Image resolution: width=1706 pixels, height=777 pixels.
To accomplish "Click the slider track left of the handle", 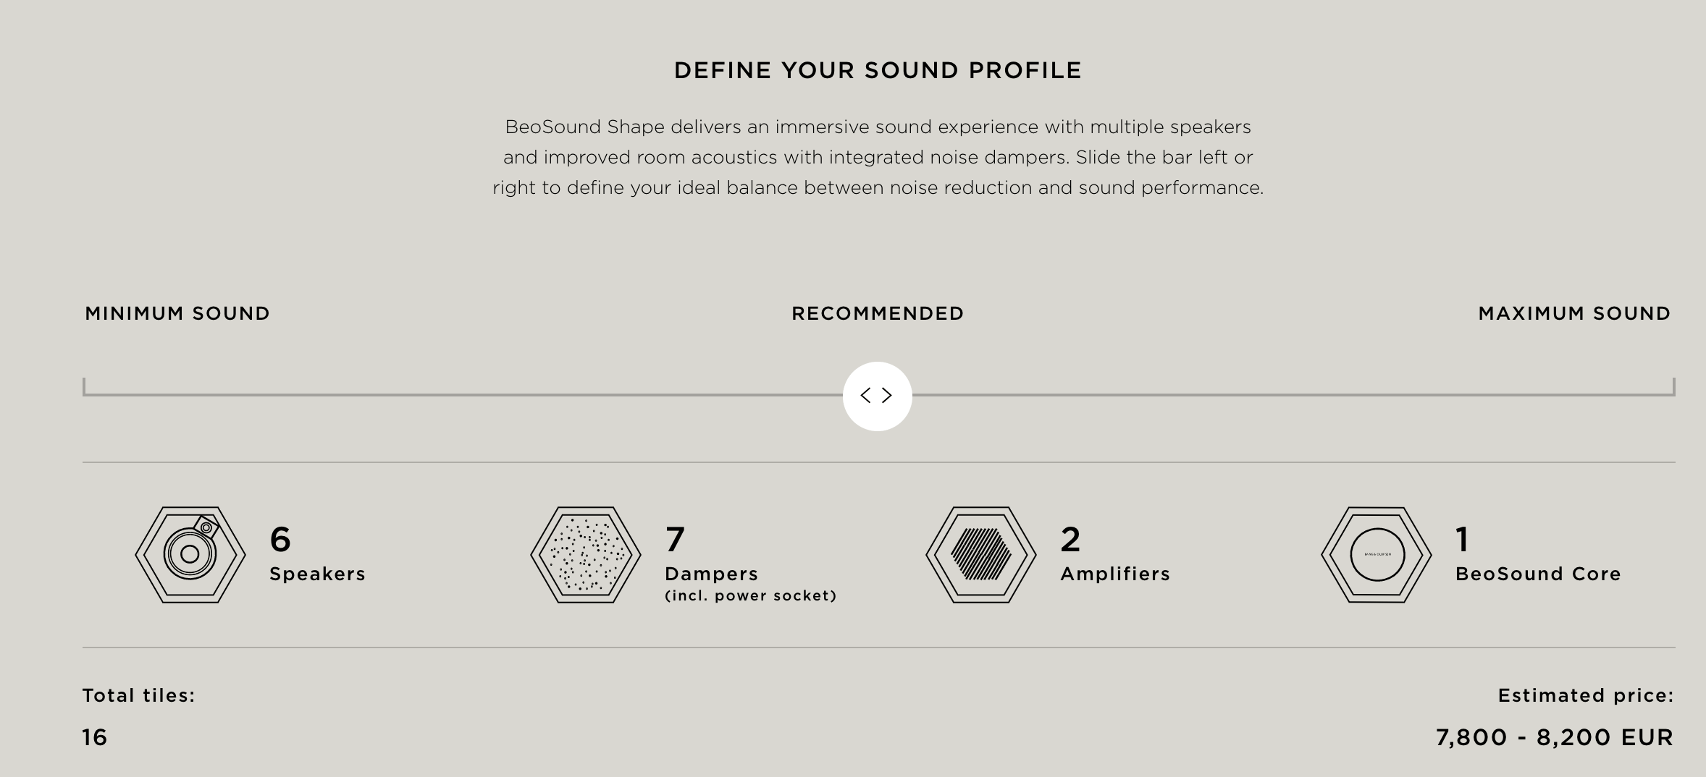I will pyautogui.click(x=463, y=395).
